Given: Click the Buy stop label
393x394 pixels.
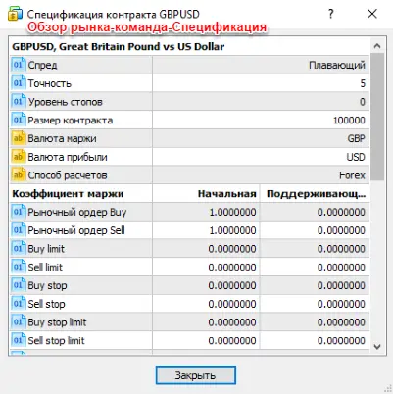Looking at the screenshot, I should click(x=47, y=285).
